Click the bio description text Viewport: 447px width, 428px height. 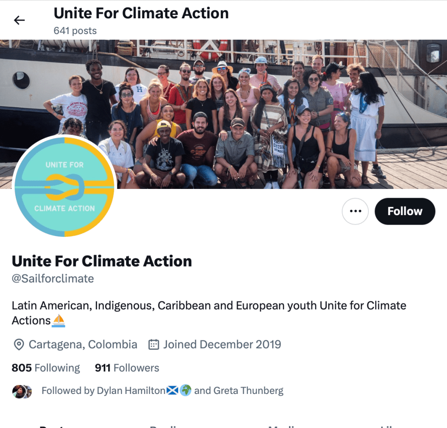pos(209,305)
